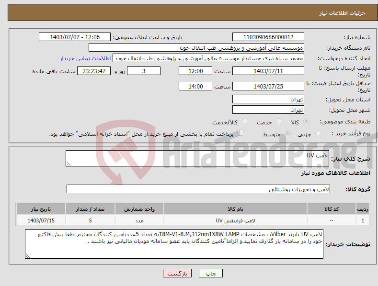This screenshot has width=378, height=286.
Task: Click the واحد شمارش column header
Action: [139, 209]
